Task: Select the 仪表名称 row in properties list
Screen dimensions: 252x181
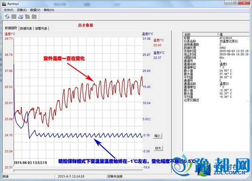Action: tap(191, 41)
